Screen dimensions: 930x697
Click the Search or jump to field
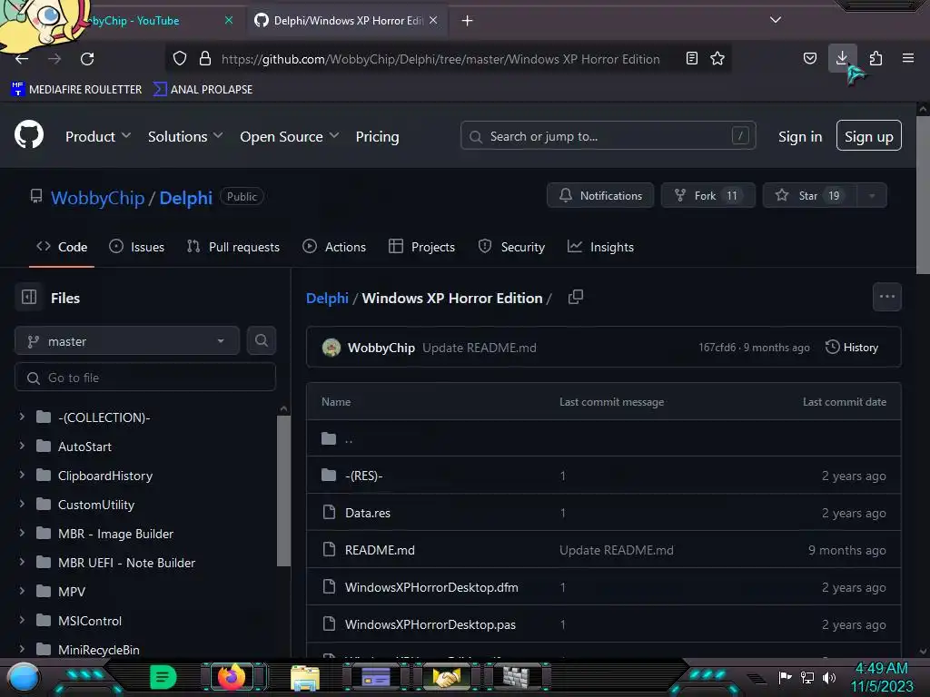tap(608, 136)
